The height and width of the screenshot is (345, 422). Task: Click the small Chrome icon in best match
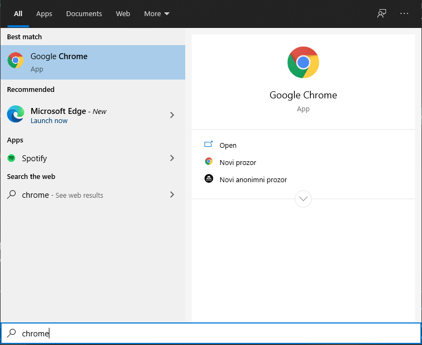[x=16, y=60]
